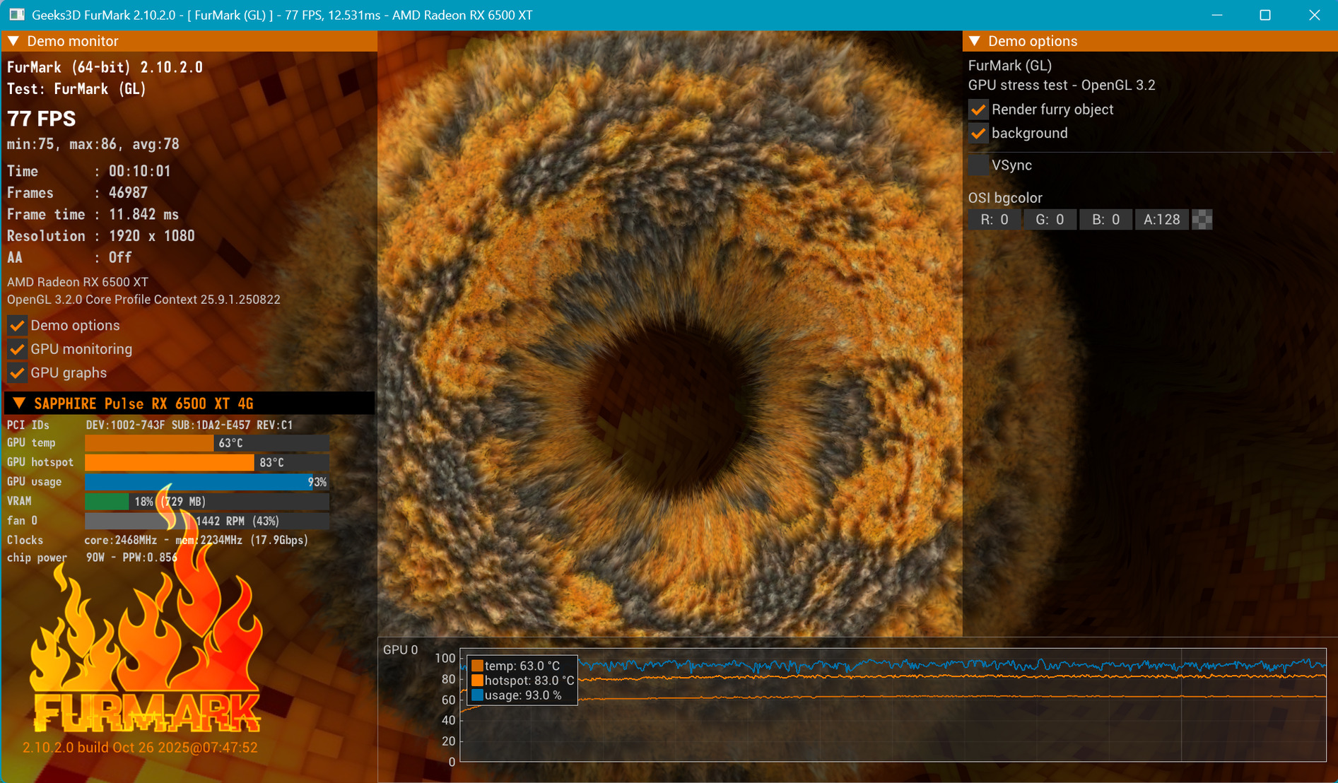Viewport: 1338px width, 783px height.
Task: Click the GPU 0 graph label
Action: (400, 650)
